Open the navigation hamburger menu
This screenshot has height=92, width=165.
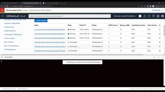[x=2, y=16]
